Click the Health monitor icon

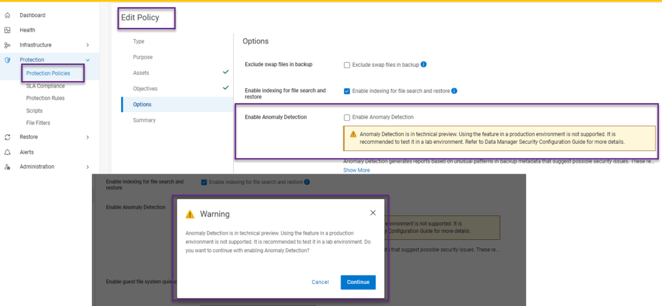[7, 30]
